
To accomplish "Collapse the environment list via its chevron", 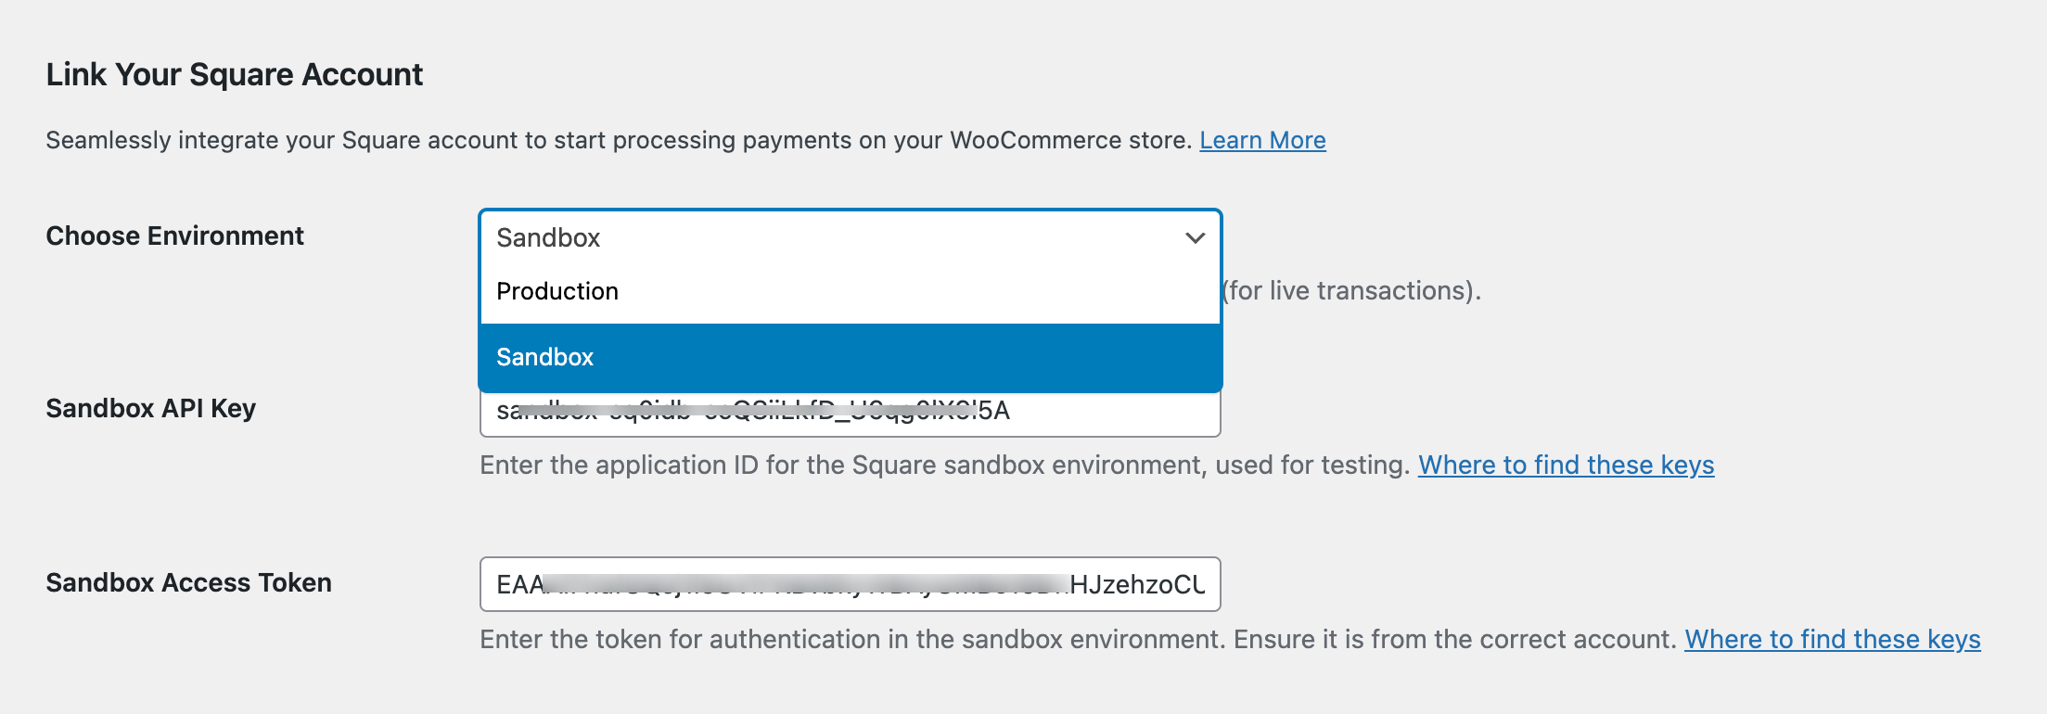I will click(x=1195, y=238).
